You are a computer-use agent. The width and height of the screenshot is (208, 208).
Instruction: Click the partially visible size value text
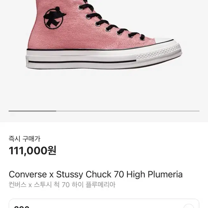(x=22, y=207)
